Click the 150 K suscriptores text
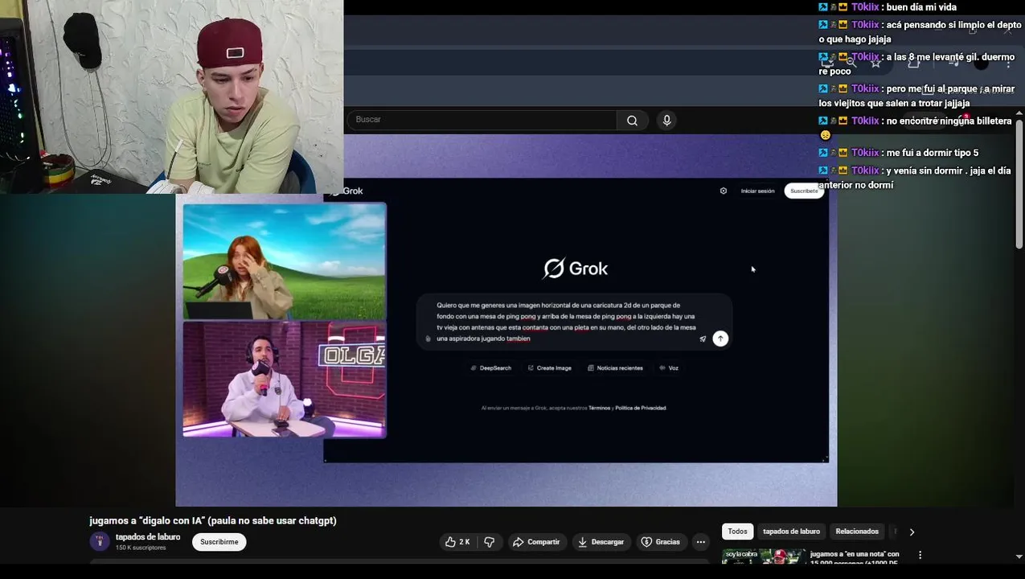The width and height of the screenshot is (1025, 579). click(141, 548)
